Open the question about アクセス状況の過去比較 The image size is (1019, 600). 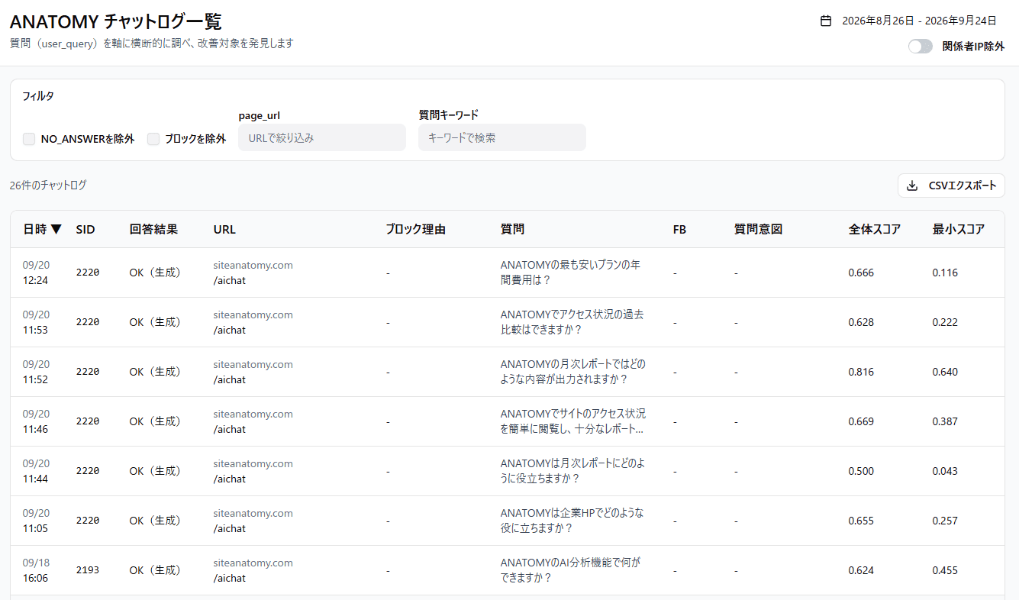(x=572, y=322)
